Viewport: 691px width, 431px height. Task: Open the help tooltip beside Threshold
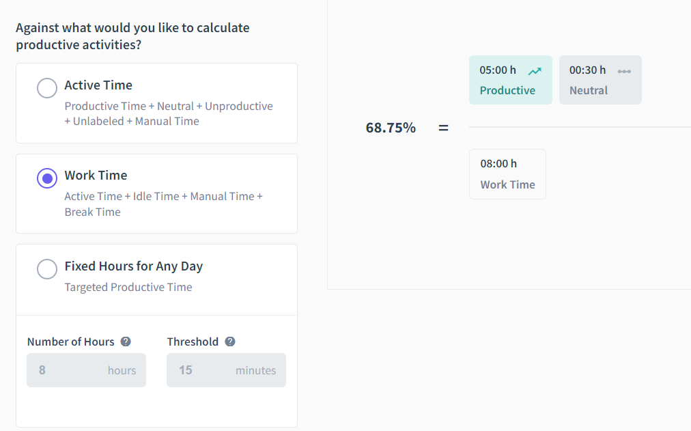coord(230,341)
